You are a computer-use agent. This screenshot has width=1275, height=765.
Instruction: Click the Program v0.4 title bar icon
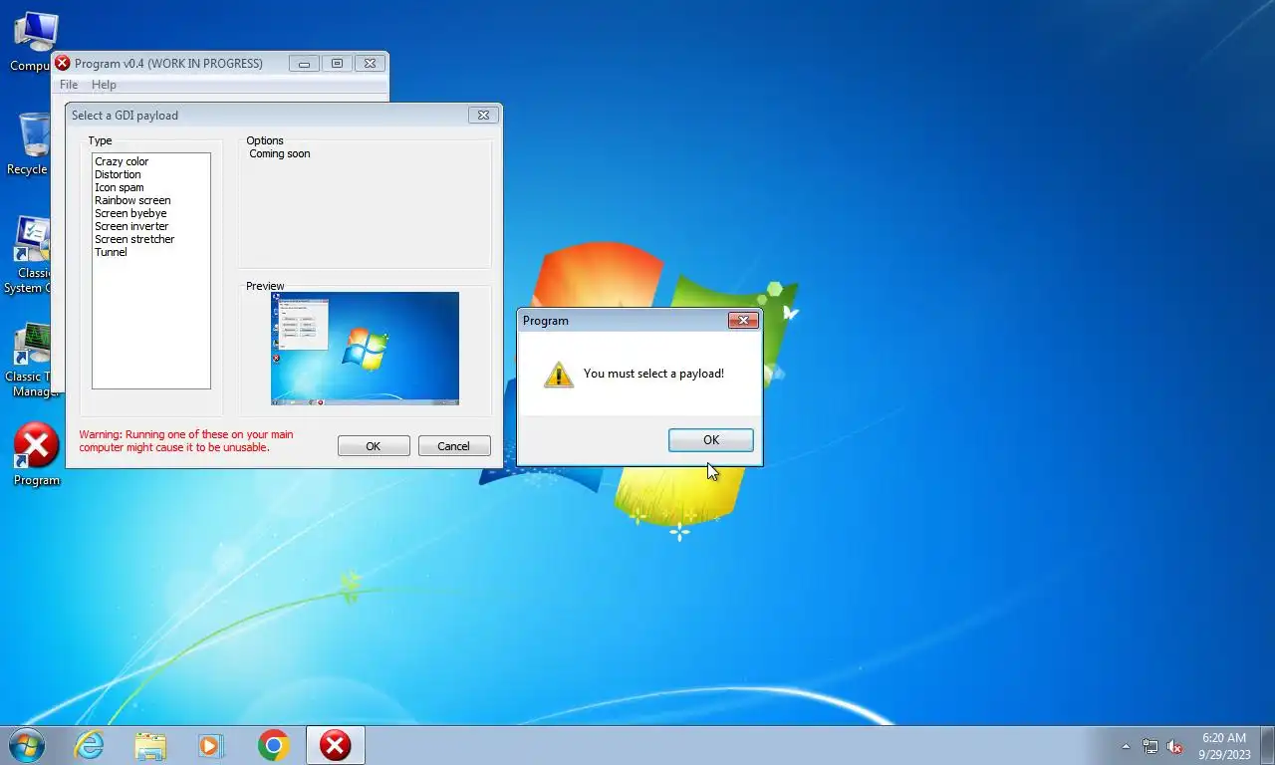click(62, 63)
